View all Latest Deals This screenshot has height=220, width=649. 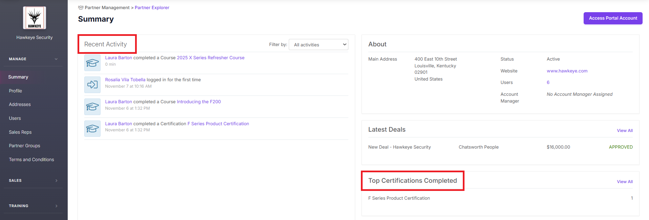coord(625,131)
